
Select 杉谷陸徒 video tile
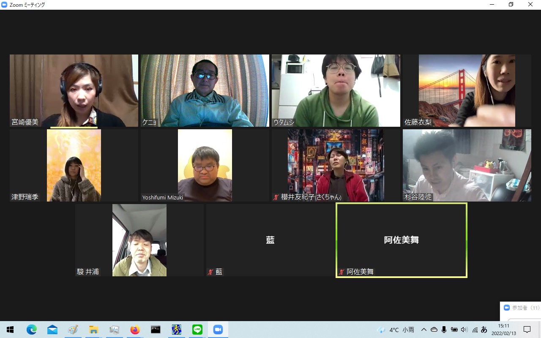467,165
